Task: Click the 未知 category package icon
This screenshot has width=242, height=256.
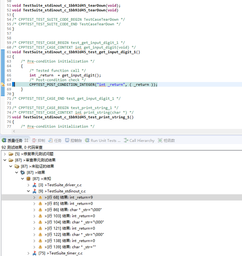Action: point(28,179)
